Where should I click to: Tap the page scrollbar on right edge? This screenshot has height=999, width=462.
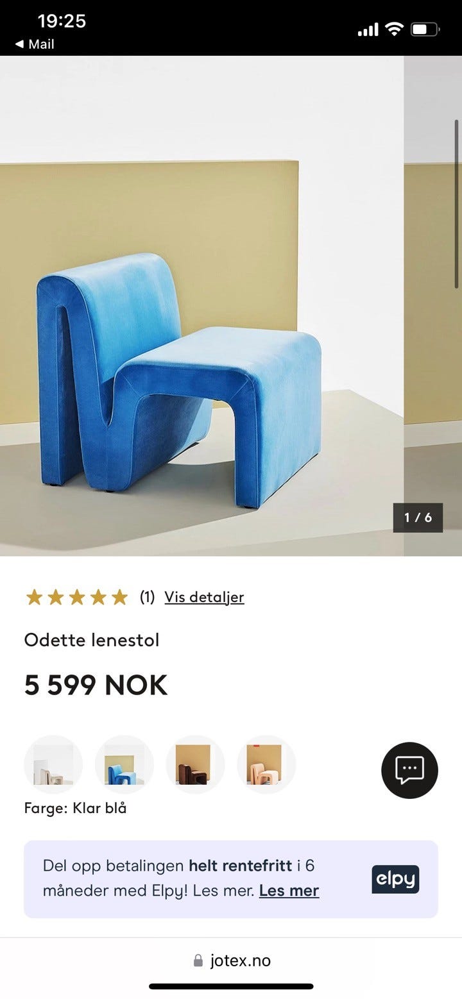457,203
